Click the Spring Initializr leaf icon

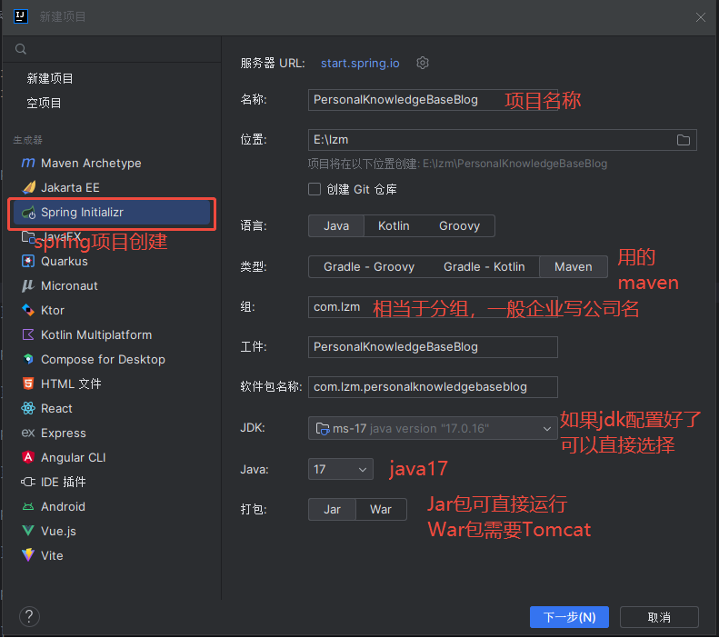(28, 212)
